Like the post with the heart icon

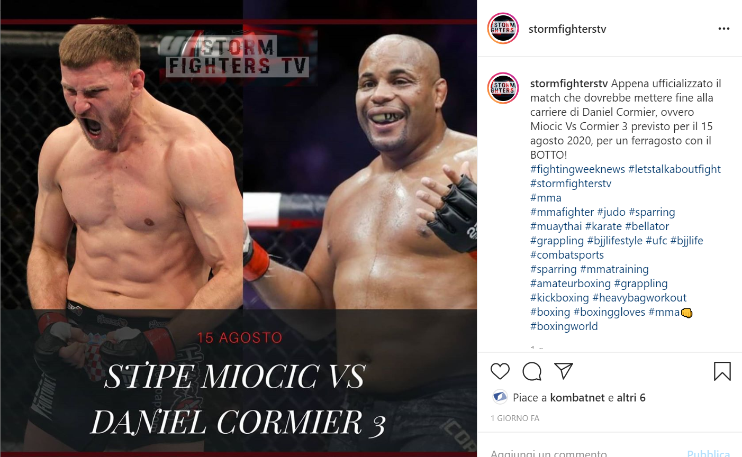[x=500, y=371]
